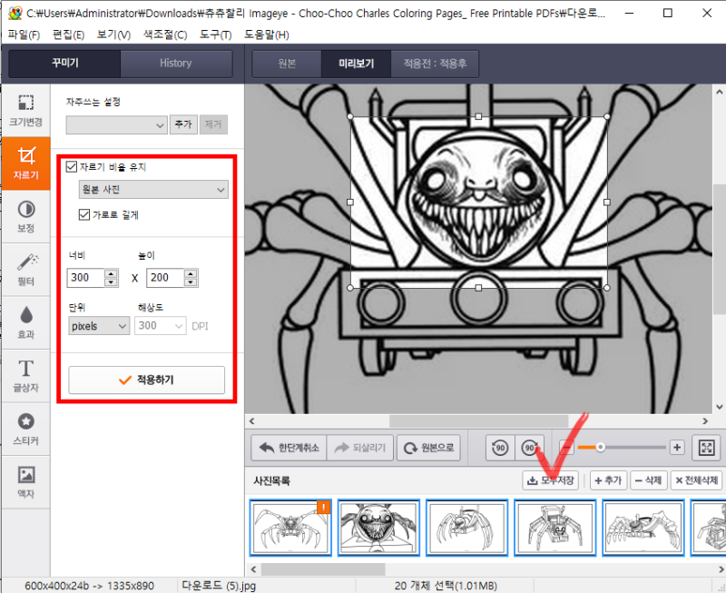Click the width input field showing 300
This screenshot has width=726, height=593.
(86, 278)
